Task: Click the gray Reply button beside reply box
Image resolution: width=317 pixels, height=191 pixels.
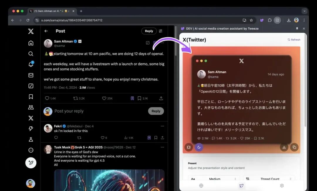Action: tap(156, 111)
